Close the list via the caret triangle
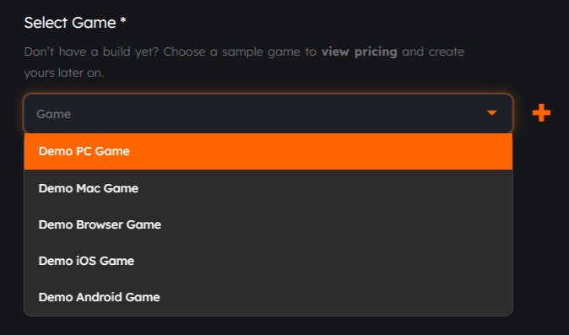 [491, 113]
